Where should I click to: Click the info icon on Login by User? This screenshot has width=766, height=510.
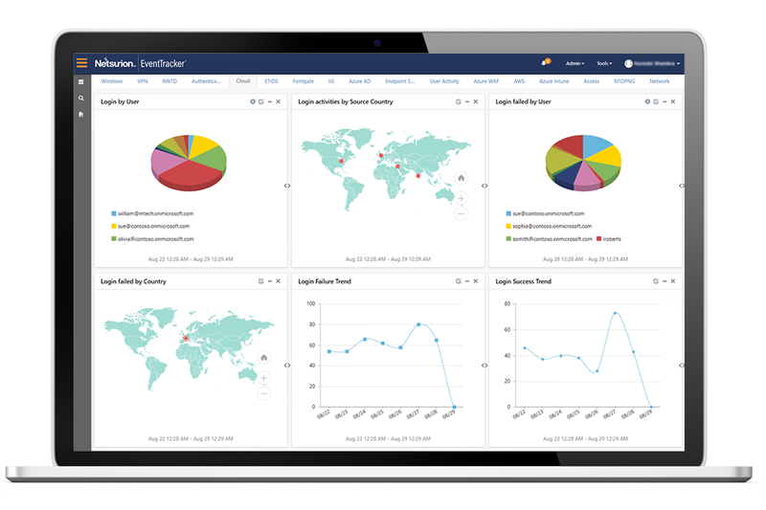click(x=253, y=101)
